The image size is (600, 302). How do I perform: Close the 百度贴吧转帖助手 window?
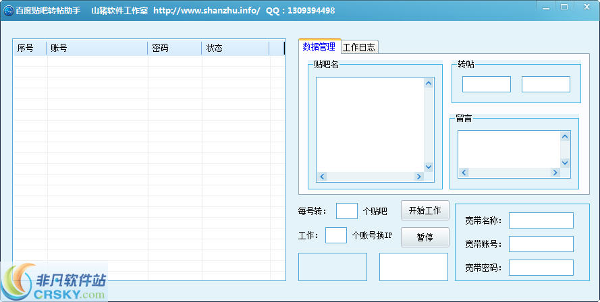tap(587, 7)
